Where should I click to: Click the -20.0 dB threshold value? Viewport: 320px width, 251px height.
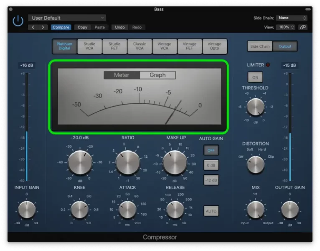[x=80, y=138]
